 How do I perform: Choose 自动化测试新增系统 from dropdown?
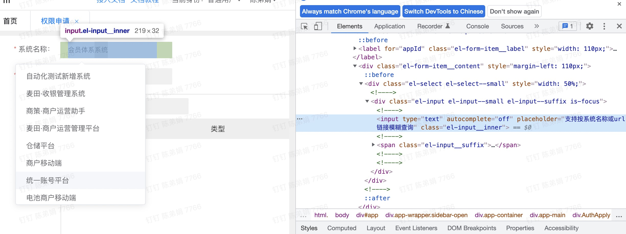(80, 76)
